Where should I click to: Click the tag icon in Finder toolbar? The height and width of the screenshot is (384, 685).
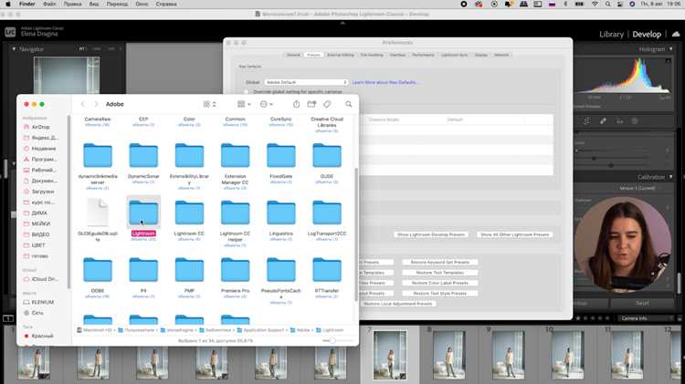327,104
